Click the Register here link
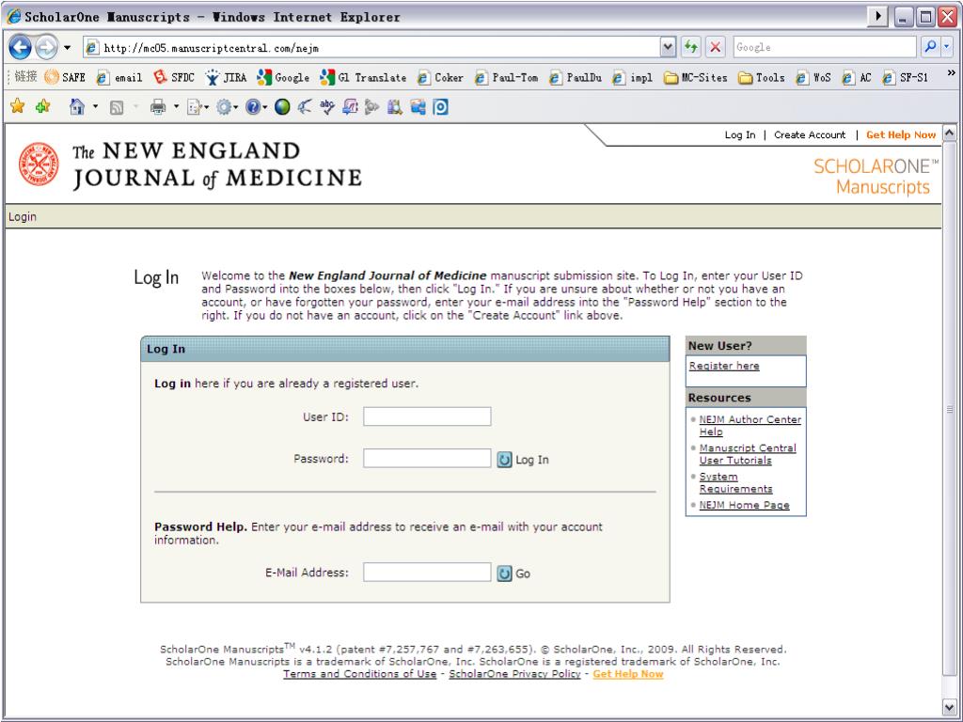Viewport: 963px width, 722px height. click(724, 366)
